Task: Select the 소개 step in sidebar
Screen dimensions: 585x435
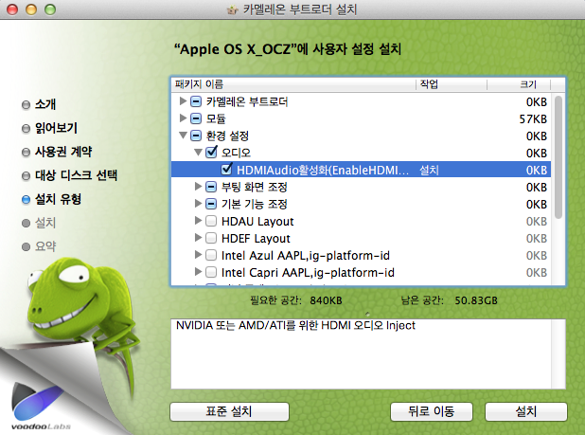Action: pos(45,104)
